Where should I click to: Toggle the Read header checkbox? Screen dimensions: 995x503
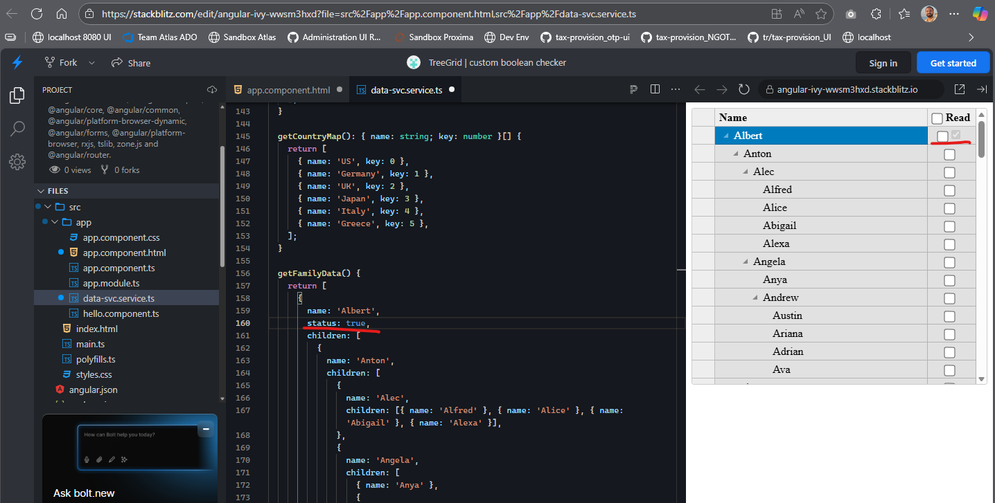tap(937, 118)
